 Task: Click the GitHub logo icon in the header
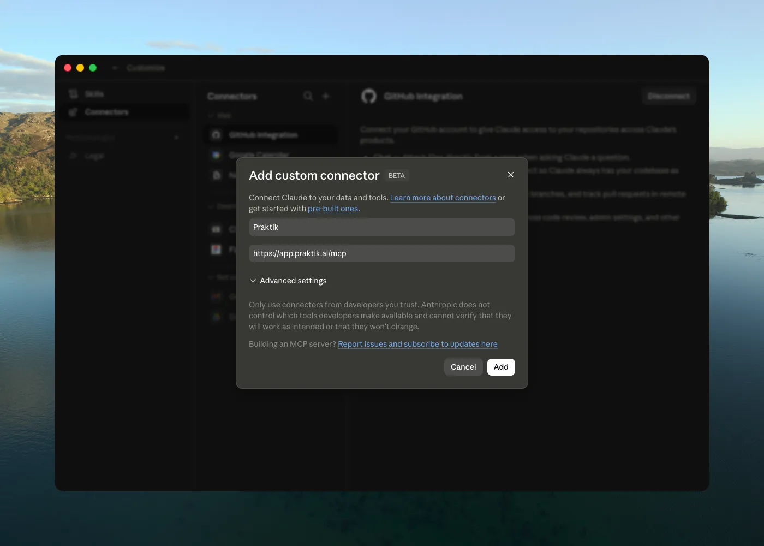coord(369,96)
